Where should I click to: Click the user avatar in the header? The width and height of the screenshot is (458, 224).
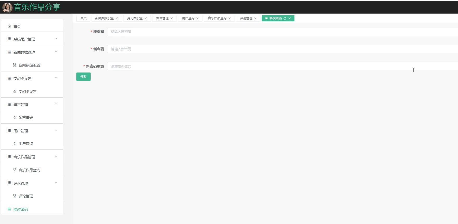7,8
